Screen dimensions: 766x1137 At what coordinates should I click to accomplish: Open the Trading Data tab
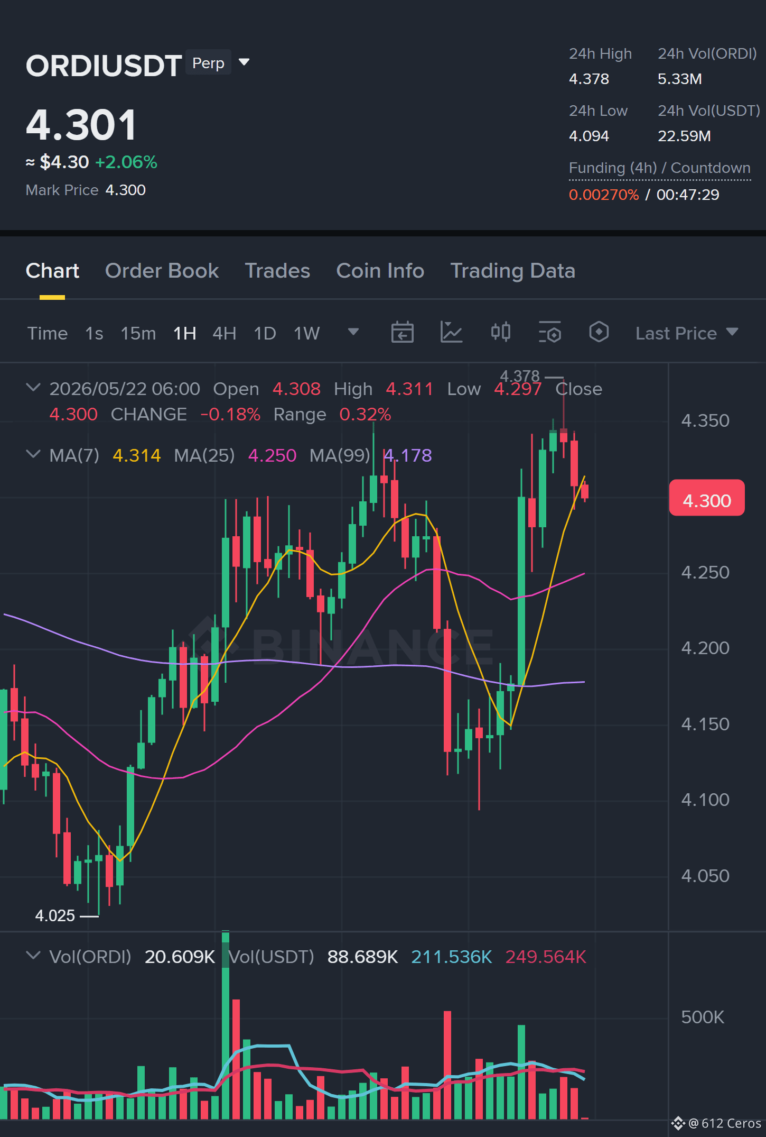[512, 271]
